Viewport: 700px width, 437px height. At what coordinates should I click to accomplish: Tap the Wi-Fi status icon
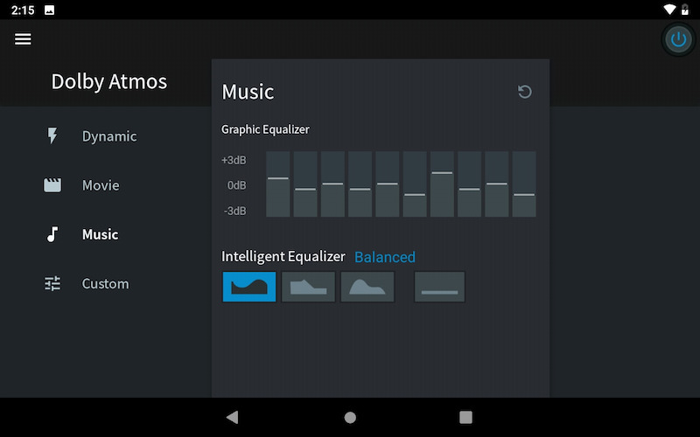[669, 10]
